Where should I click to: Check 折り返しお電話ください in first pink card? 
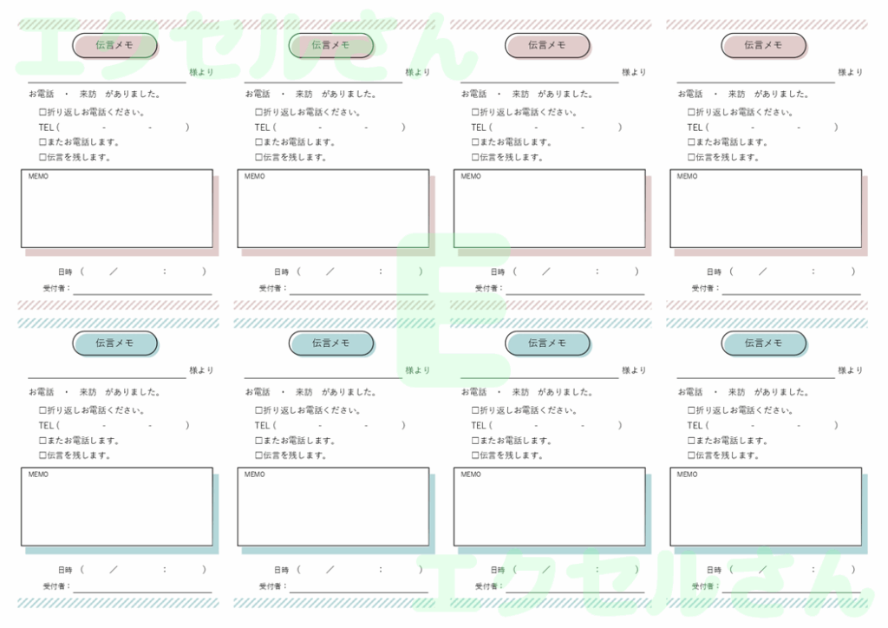pyautogui.click(x=42, y=112)
